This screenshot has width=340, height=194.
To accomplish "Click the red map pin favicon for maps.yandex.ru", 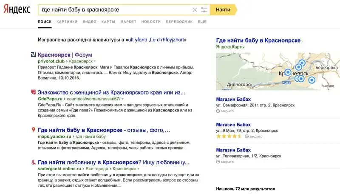I will [x=33, y=130].
